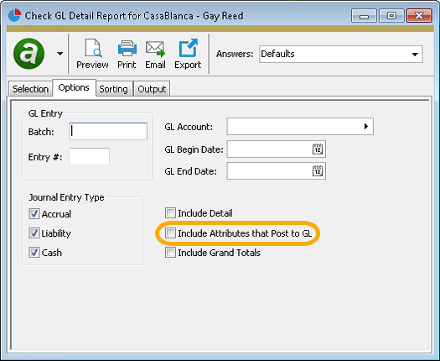440x361 pixels.
Task: Open the Output tab
Action: (152, 89)
